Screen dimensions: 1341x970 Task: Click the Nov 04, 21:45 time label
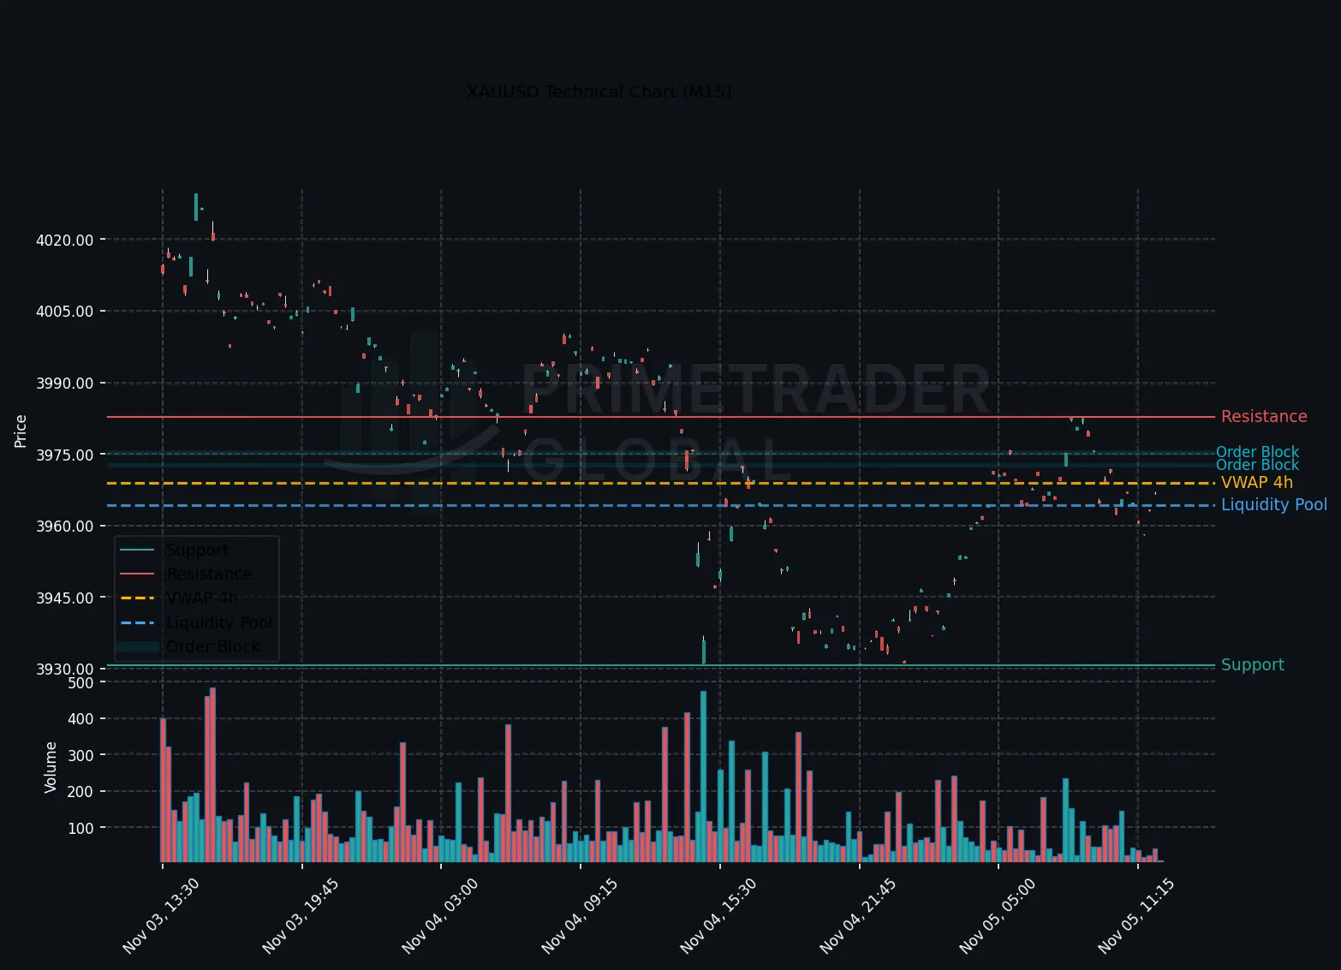coord(858,915)
